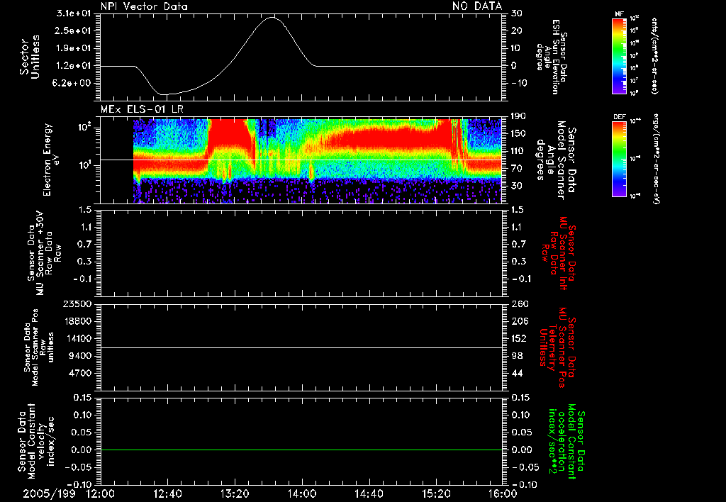Click the 'Model Scanner Pos Raw' axis title
Viewport: 726px width, 502px height.
pos(38,347)
